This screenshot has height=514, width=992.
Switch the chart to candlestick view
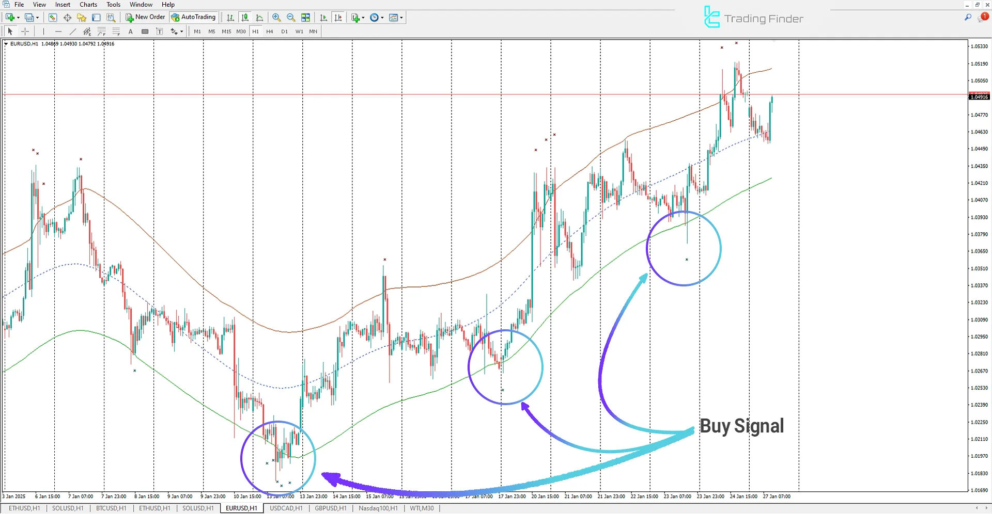click(245, 17)
